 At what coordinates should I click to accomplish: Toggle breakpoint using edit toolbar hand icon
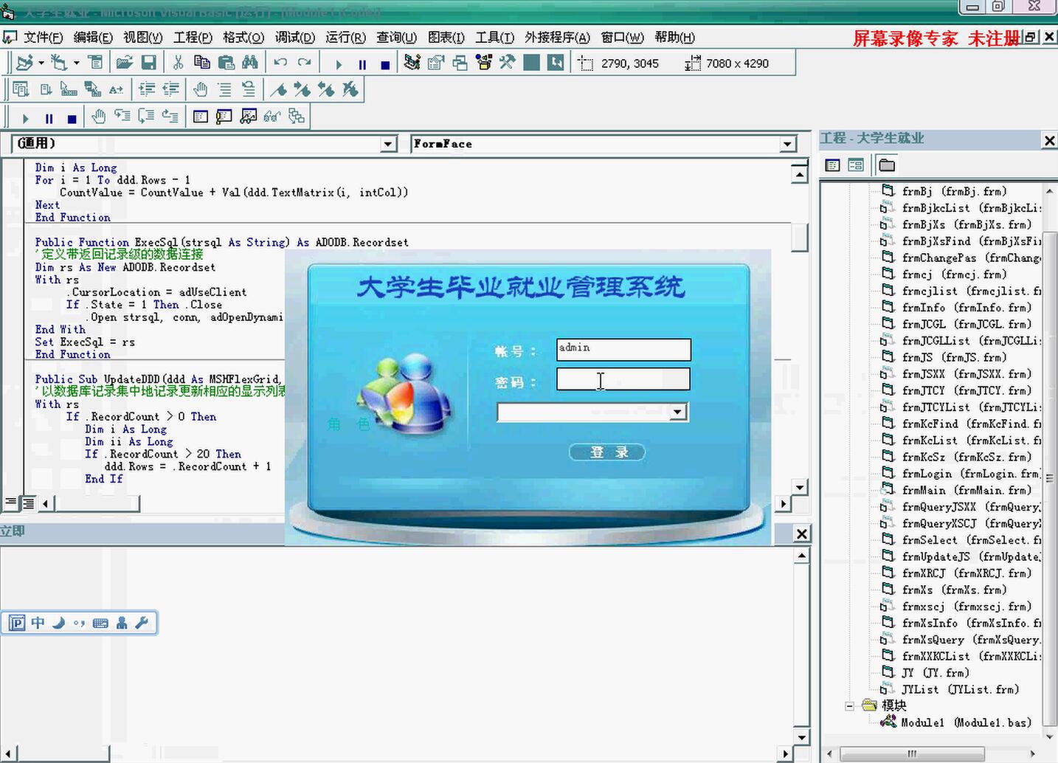point(200,89)
